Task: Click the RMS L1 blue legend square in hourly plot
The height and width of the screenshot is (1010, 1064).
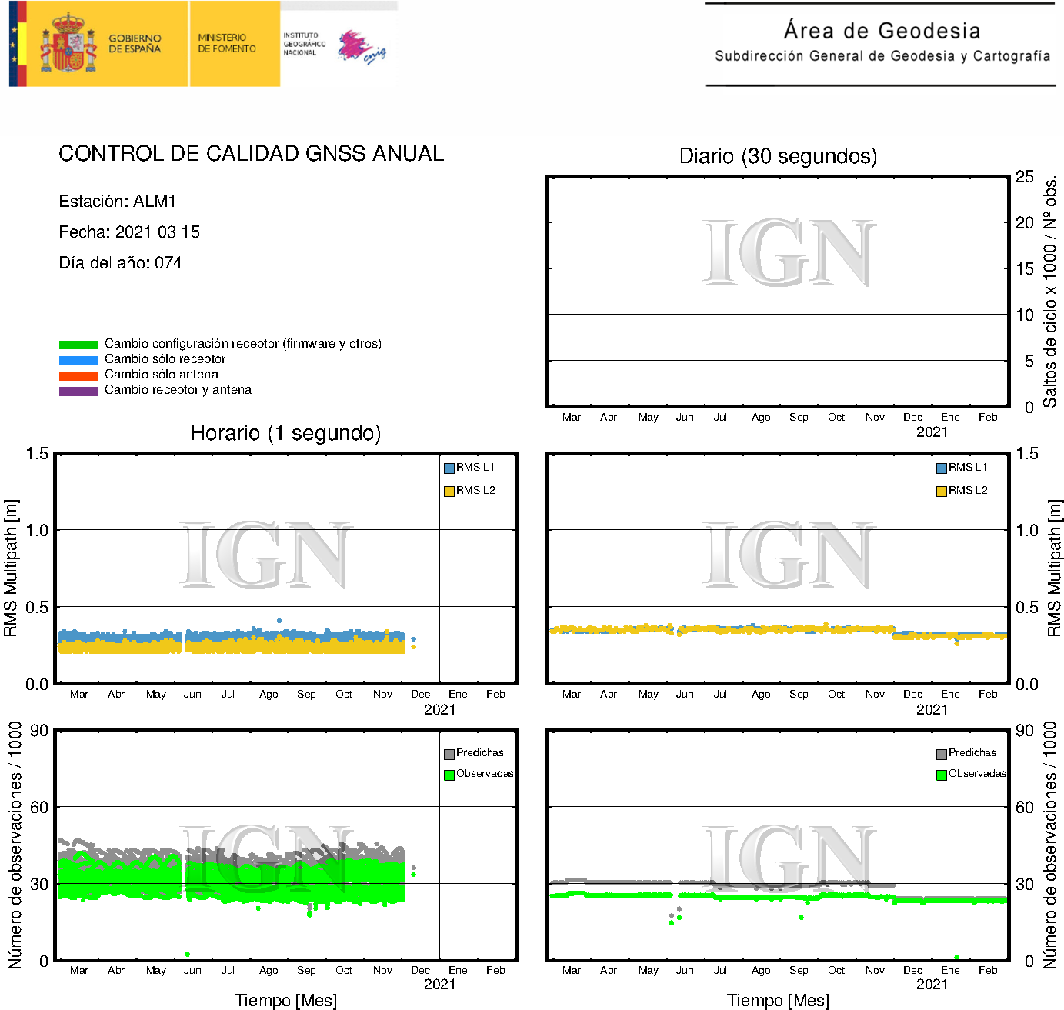Action: tap(449, 468)
